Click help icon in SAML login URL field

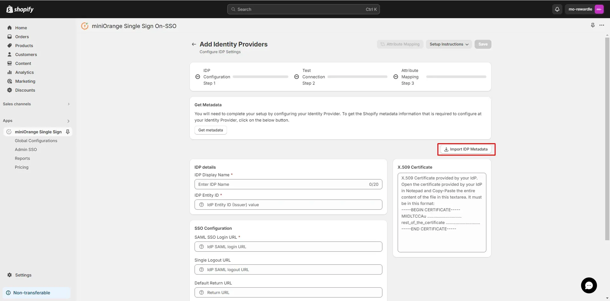click(202, 247)
